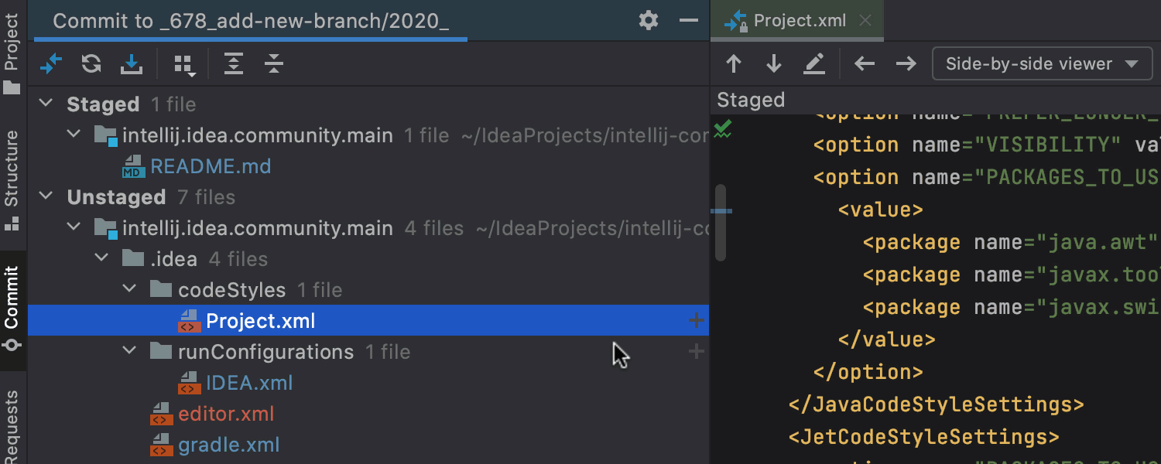
Task: Open commit panel gear settings
Action: coord(649,20)
